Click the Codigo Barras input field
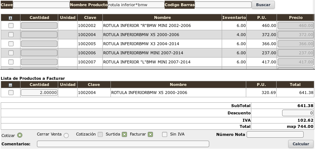 click(223, 5)
